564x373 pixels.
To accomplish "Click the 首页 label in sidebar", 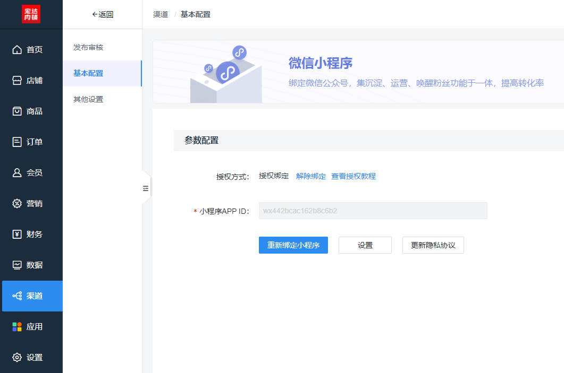I will pos(35,49).
